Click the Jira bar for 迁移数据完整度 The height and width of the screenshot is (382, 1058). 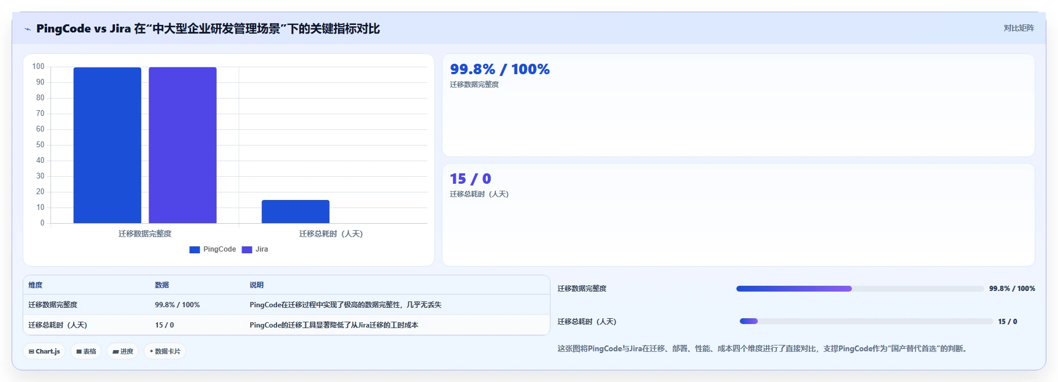182,145
